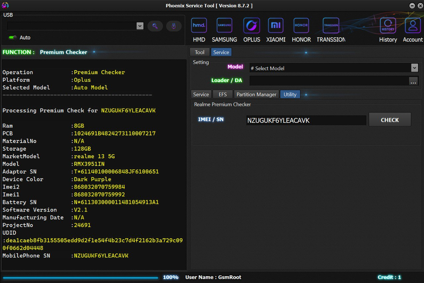Click the Device Color value Dark Purple

click(x=92, y=179)
